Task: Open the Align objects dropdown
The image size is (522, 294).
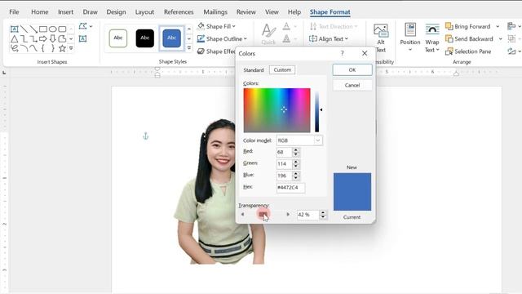Action: [x=514, y=26]
